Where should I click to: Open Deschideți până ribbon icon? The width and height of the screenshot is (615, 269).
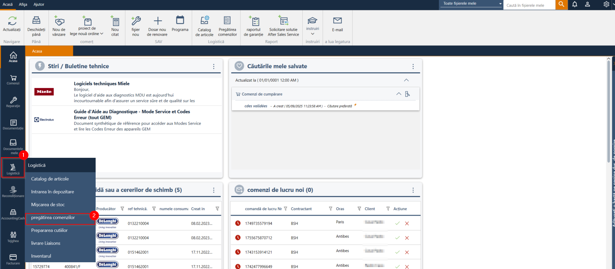36,21
